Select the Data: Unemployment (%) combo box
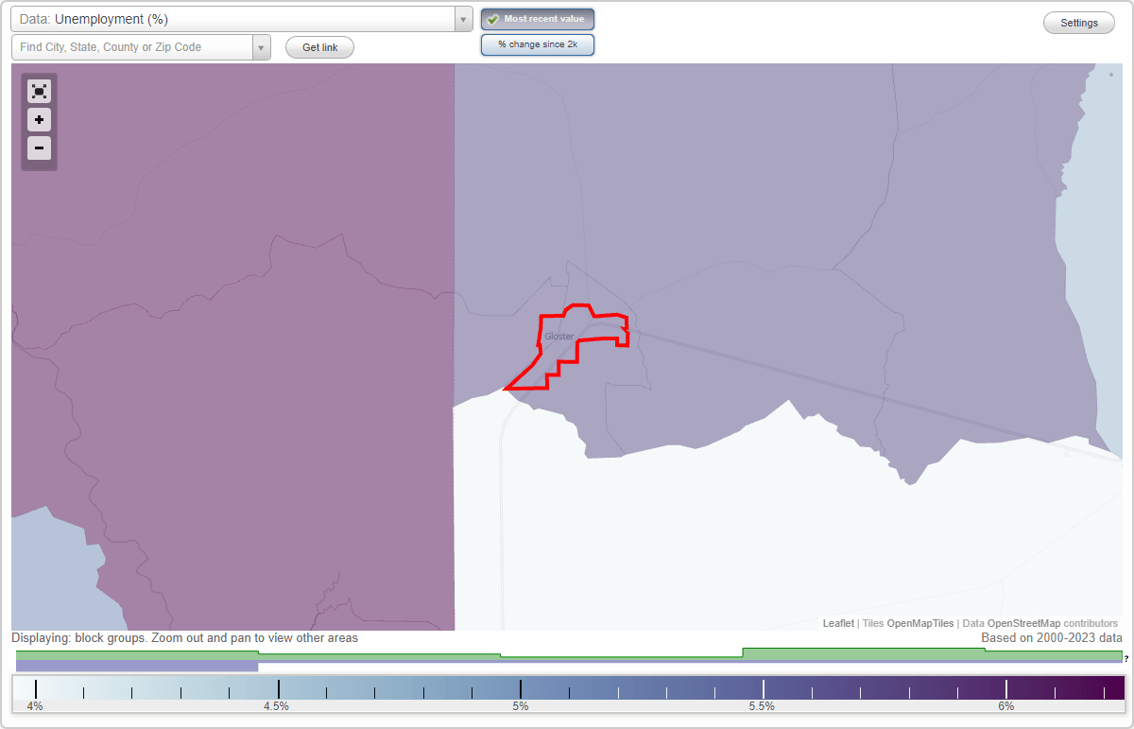The image size is (1134, 729). tap(242, 19)
